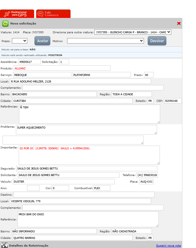
Task: Close the Nova solicitação panel with red X
Action: [x=179, y=23]
